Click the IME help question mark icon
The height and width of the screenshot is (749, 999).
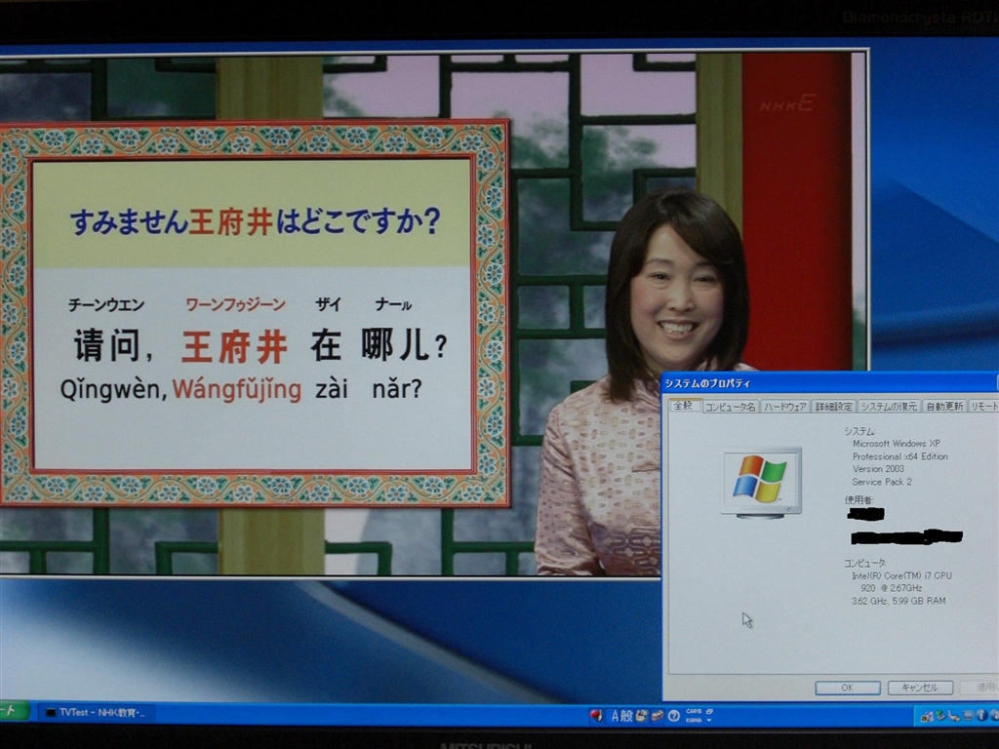[673, 715]
